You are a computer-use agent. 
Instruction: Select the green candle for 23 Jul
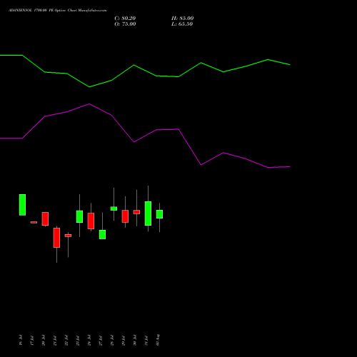pyautogui.click(x=79, y=216)
